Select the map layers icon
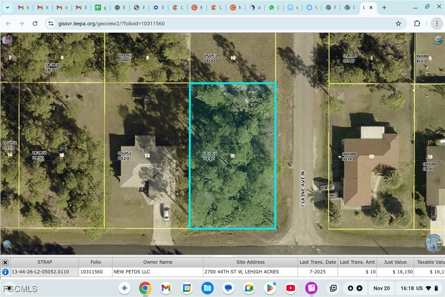445x297 pixels. (438, 40)
